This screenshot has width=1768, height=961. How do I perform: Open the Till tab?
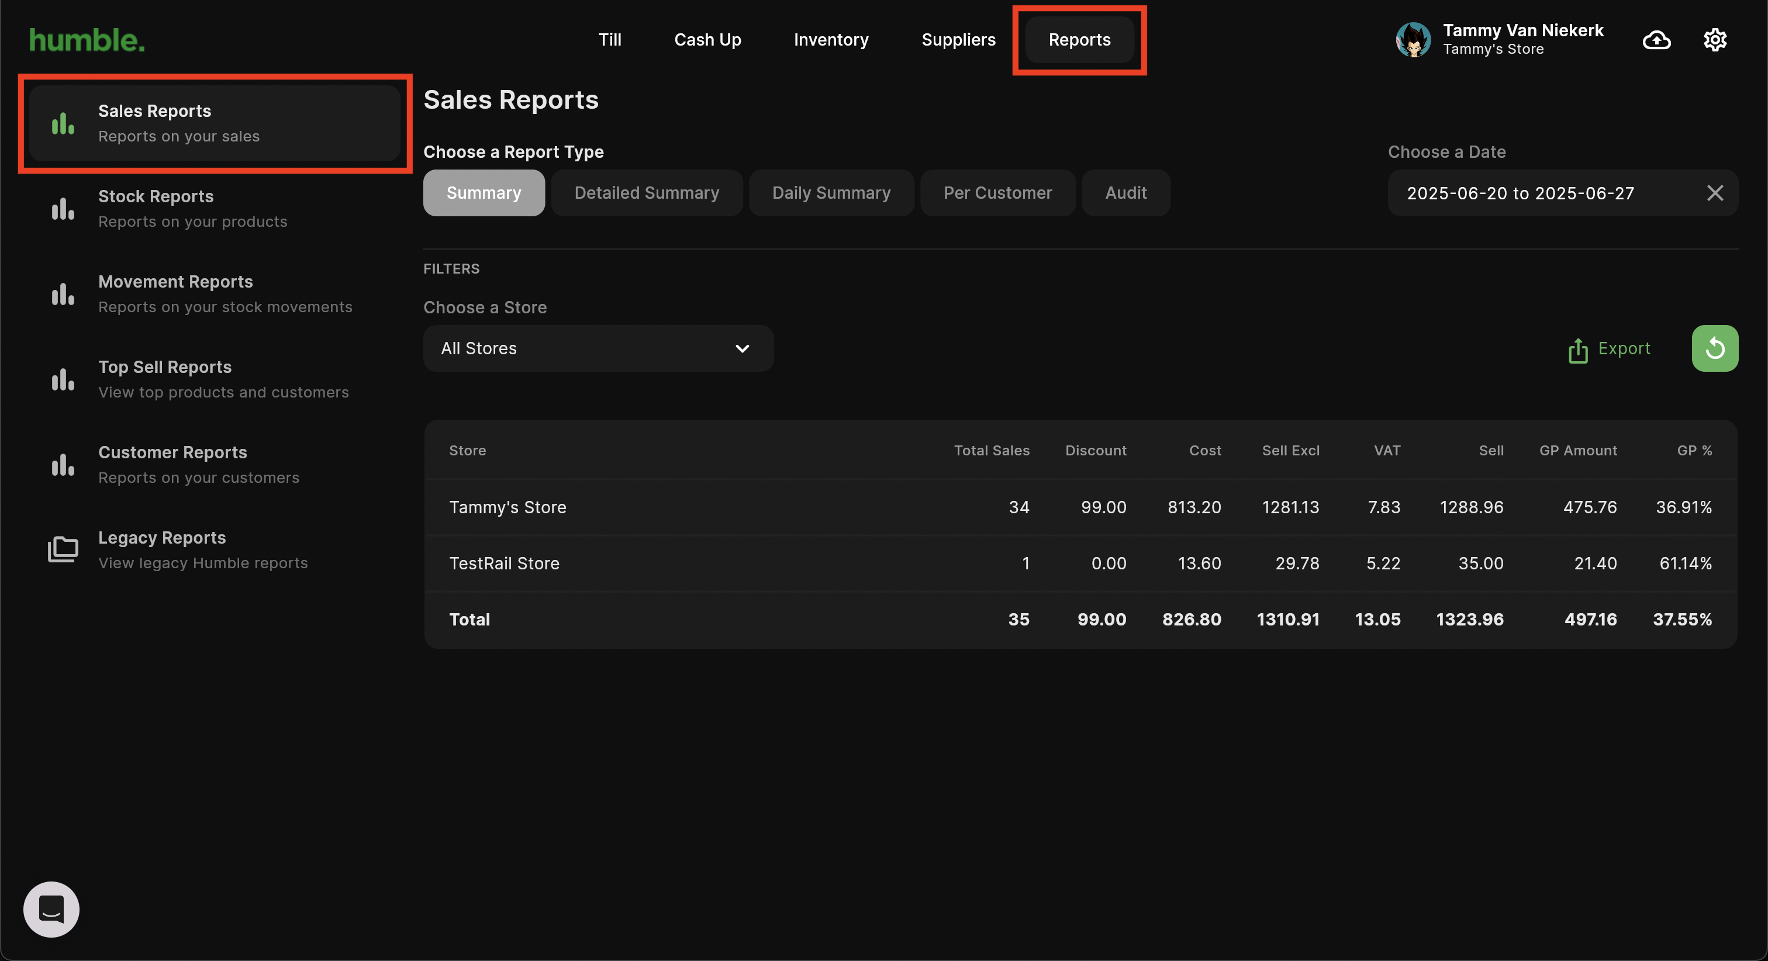(609, 40)
